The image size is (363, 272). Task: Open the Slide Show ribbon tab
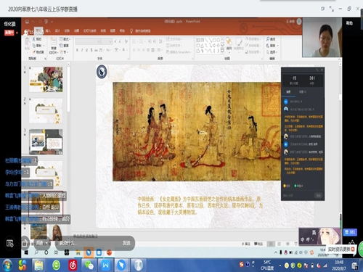[90, 30]
